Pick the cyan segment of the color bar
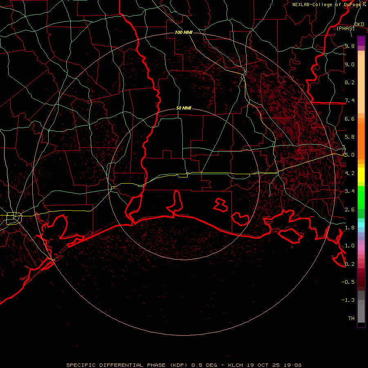Image resolution: width=368 pixels, height=368 pixels. pyautogui.click(x=361, y=225)
